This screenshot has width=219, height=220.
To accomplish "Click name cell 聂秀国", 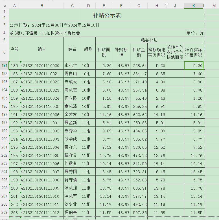I will (73, 172).
